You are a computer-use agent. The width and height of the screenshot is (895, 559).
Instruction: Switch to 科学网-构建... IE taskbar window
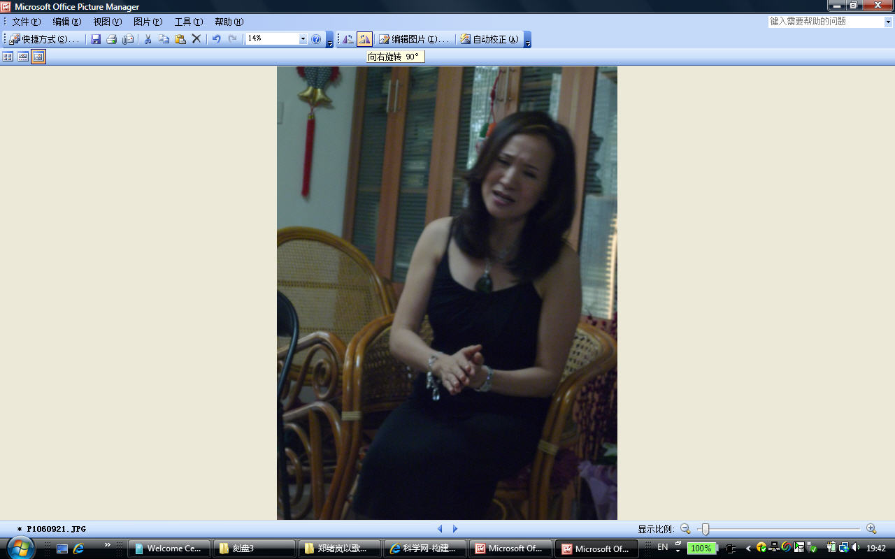(x=424, y=549)
